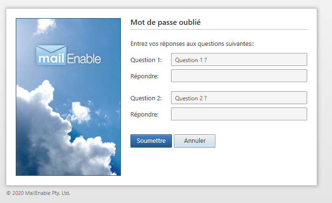Viewport: 332px width, 203px height.
Task: Click the "Question 2:" label
Action: point(146,98)
